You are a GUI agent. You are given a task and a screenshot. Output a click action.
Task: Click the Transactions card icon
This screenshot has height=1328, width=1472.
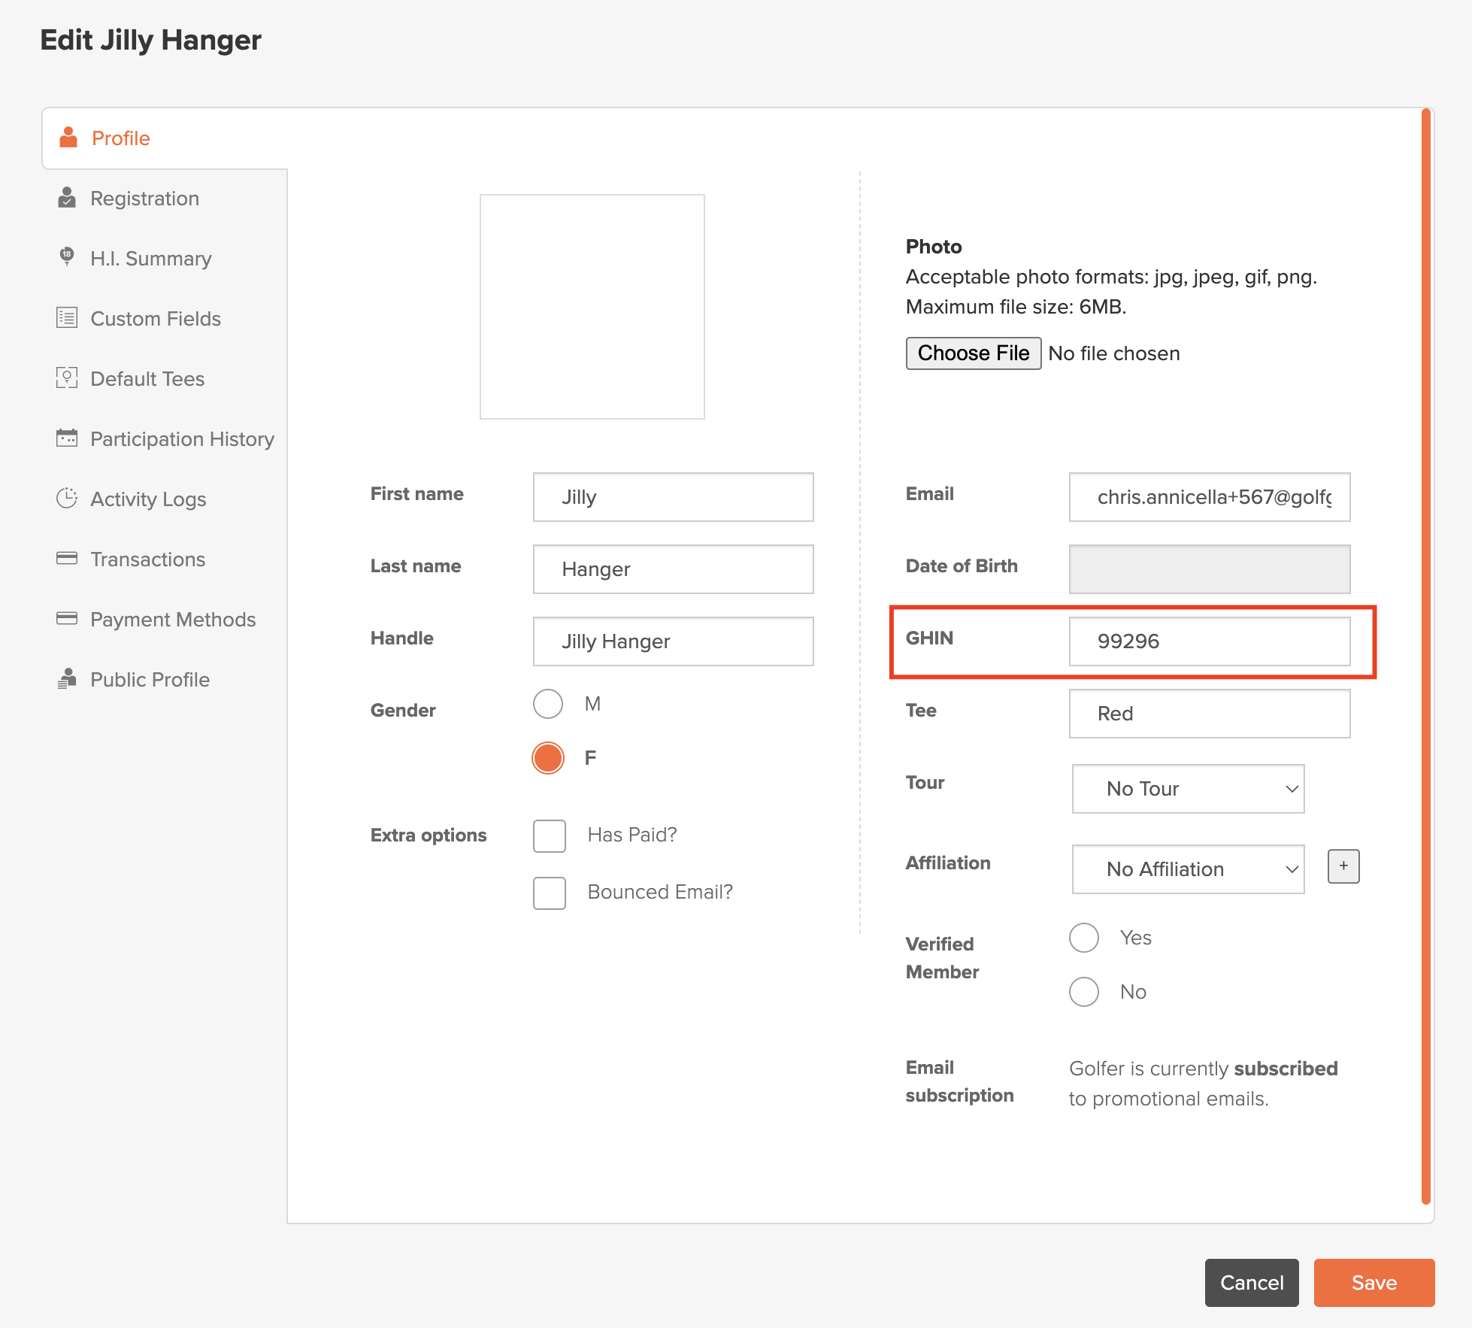click(67, 558)
